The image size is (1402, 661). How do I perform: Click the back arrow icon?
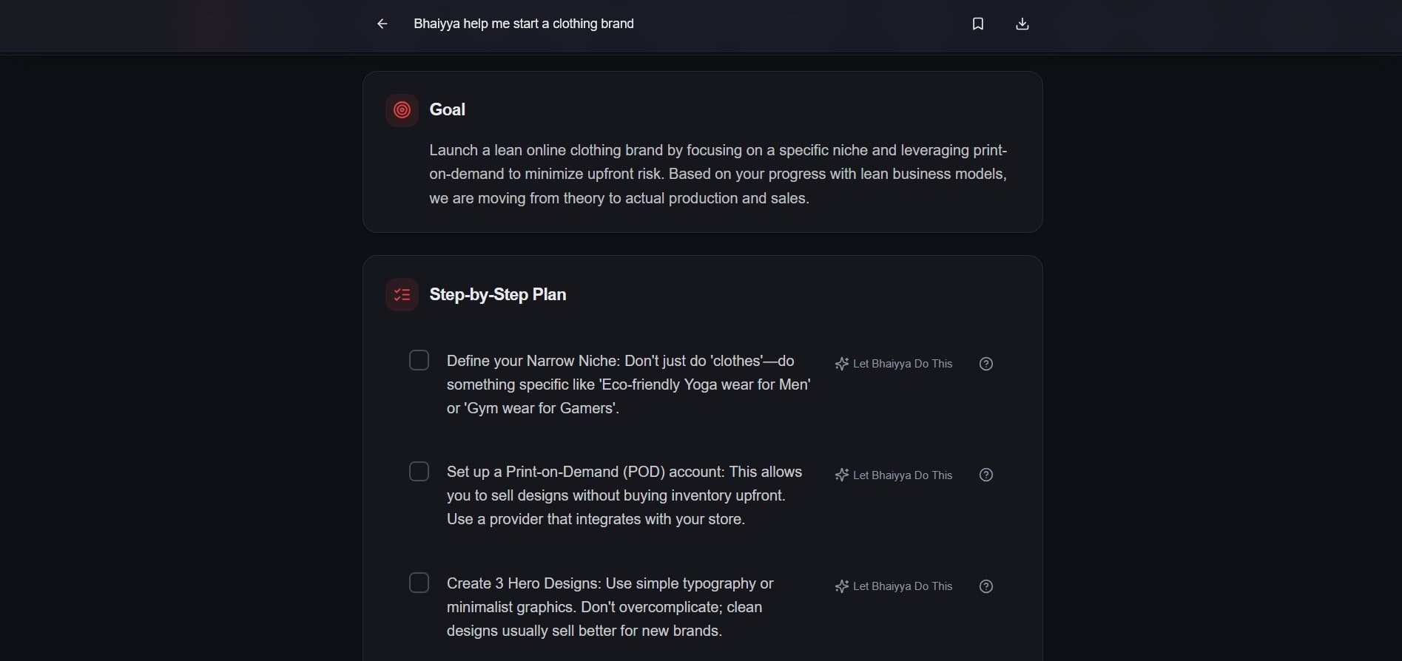(382, 24)
